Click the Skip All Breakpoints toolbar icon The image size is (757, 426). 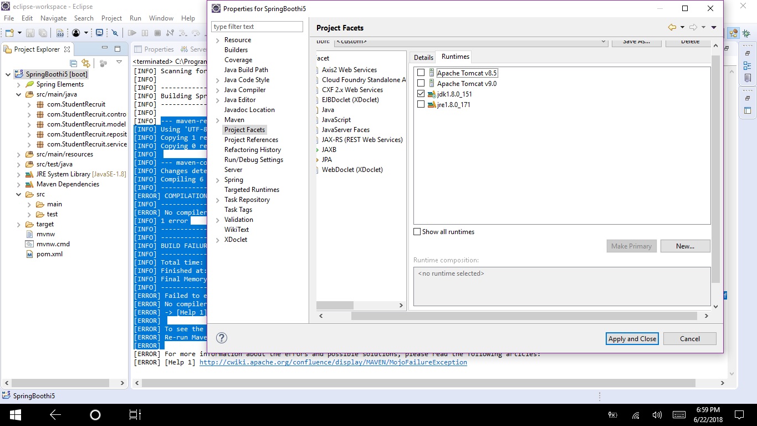point(115,33)
